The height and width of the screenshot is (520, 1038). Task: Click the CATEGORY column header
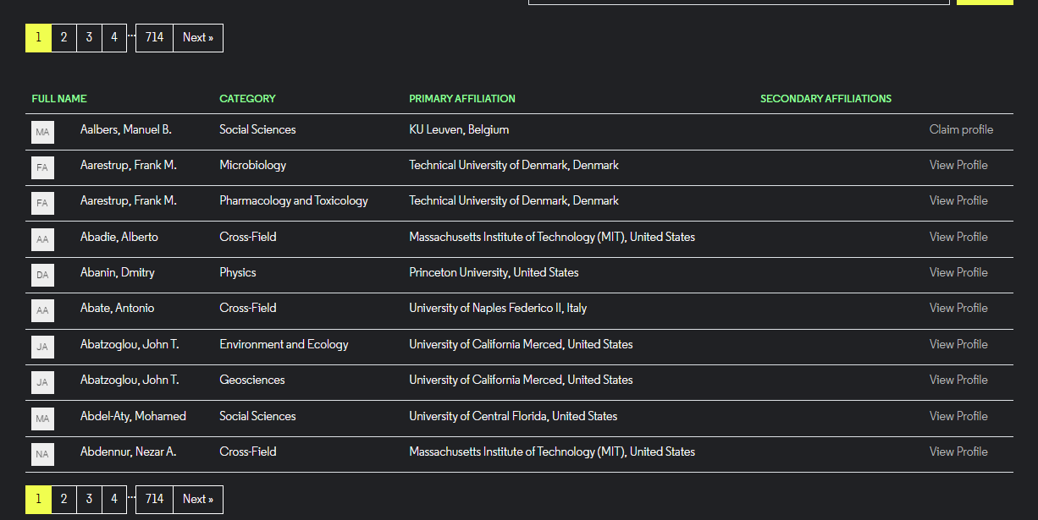[x=247, y=99]
